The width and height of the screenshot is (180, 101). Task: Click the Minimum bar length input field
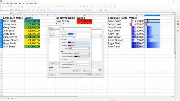click(x=82, y=62)
